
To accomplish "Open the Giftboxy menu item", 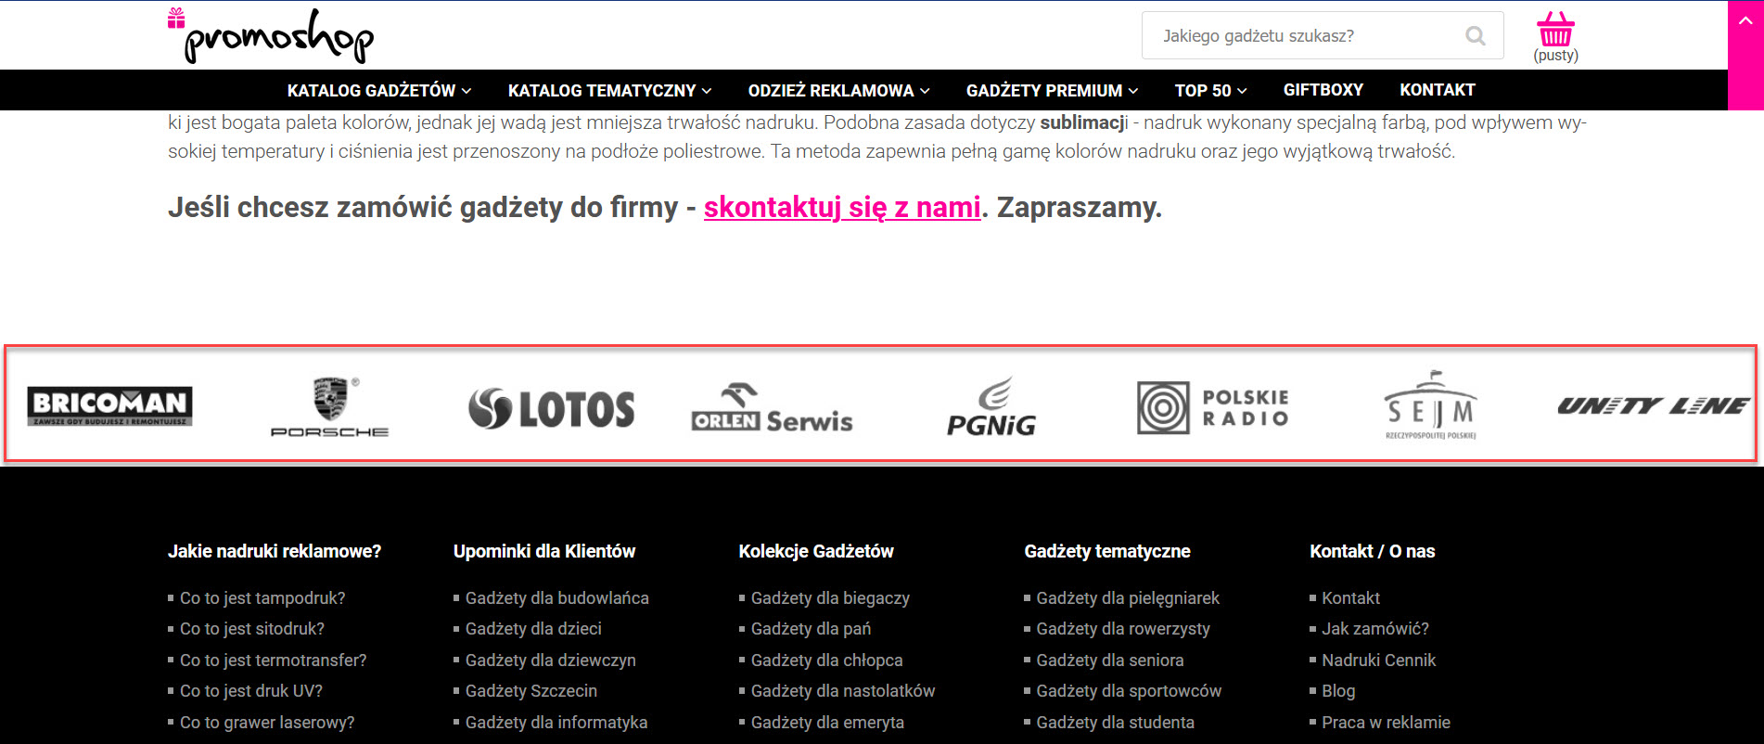I will (x=1323, y=90).
